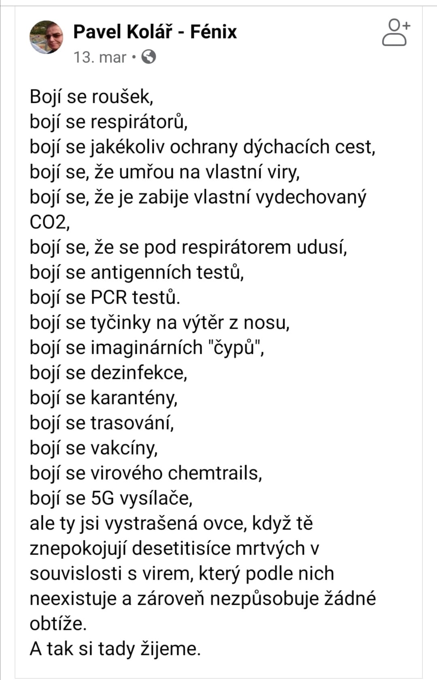Click the line "bojí se, že umřou na vlastní viry,"
Image resolution: width=437 pixels, height=680 pixels.
click(165, 172)
